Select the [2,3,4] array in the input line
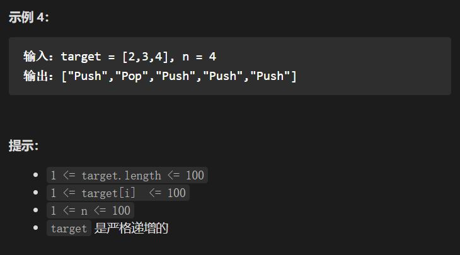Image resolution: width=460 pixels, height=255 pixels. (x=145, y=57)
